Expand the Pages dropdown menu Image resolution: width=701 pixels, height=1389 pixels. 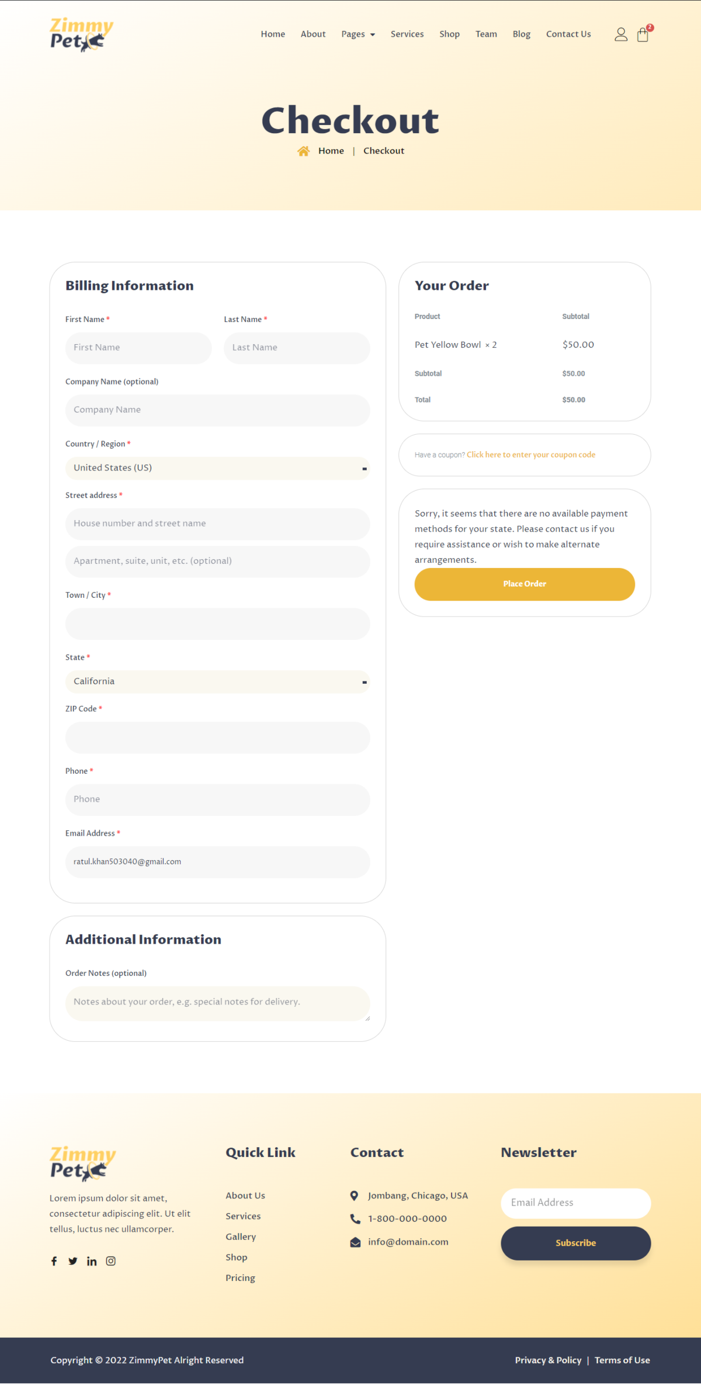pyautogui.click(x=358, y=34)
